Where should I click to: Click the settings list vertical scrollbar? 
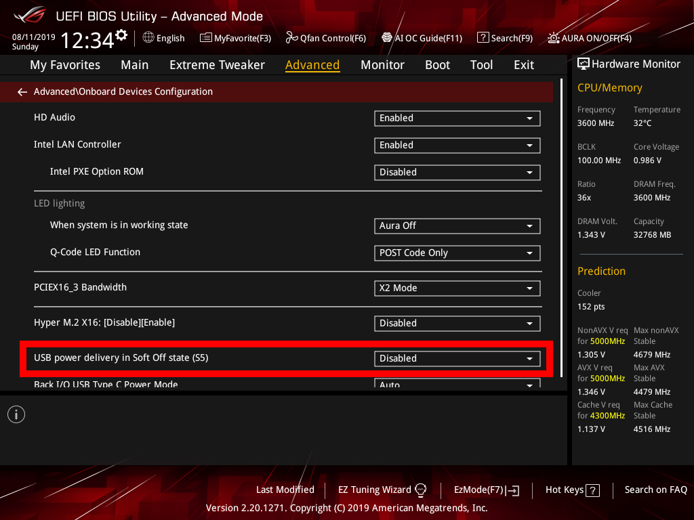562,227
